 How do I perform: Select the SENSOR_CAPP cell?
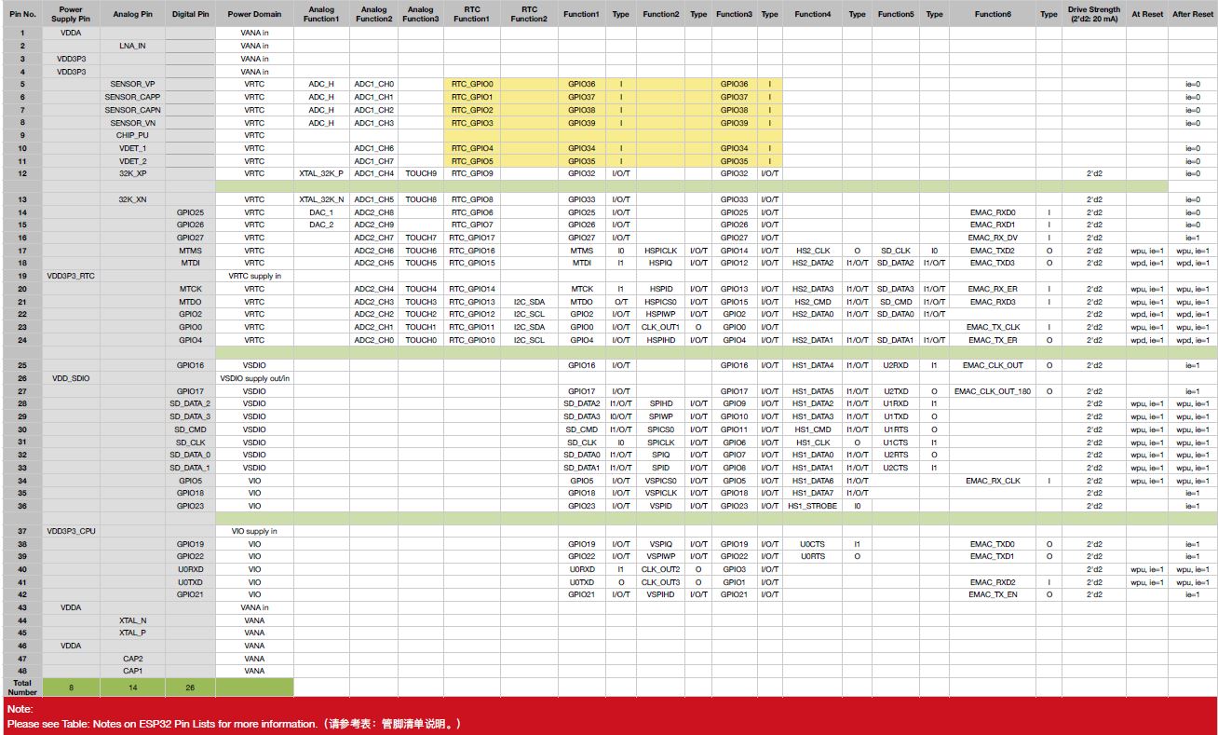click(132, 97)
